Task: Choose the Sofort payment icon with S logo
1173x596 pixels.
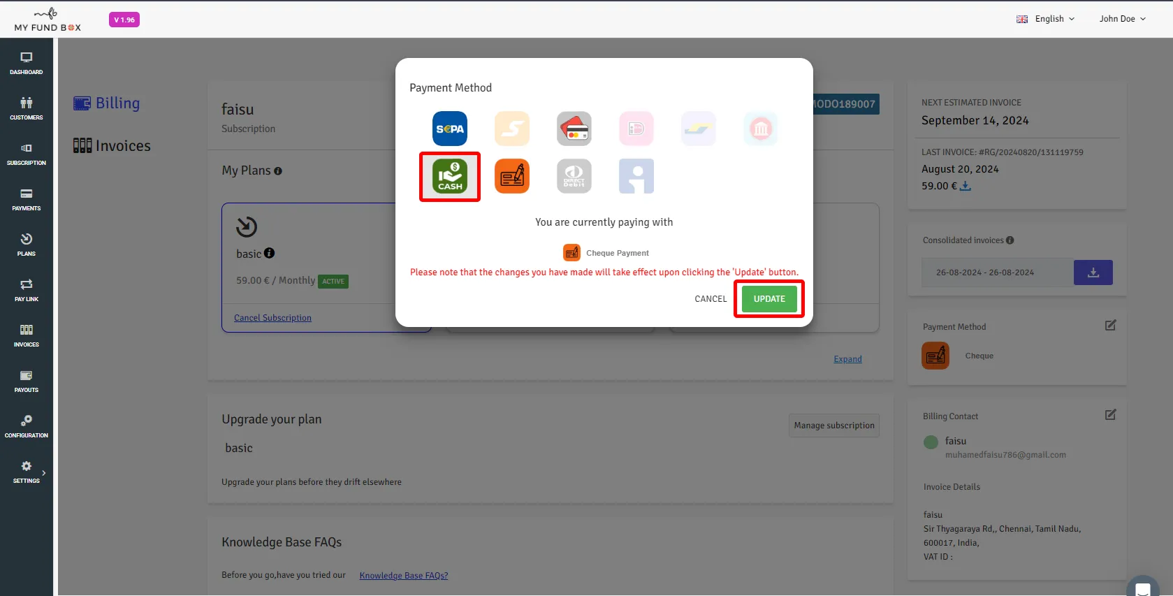Action: tap(512, 129)
